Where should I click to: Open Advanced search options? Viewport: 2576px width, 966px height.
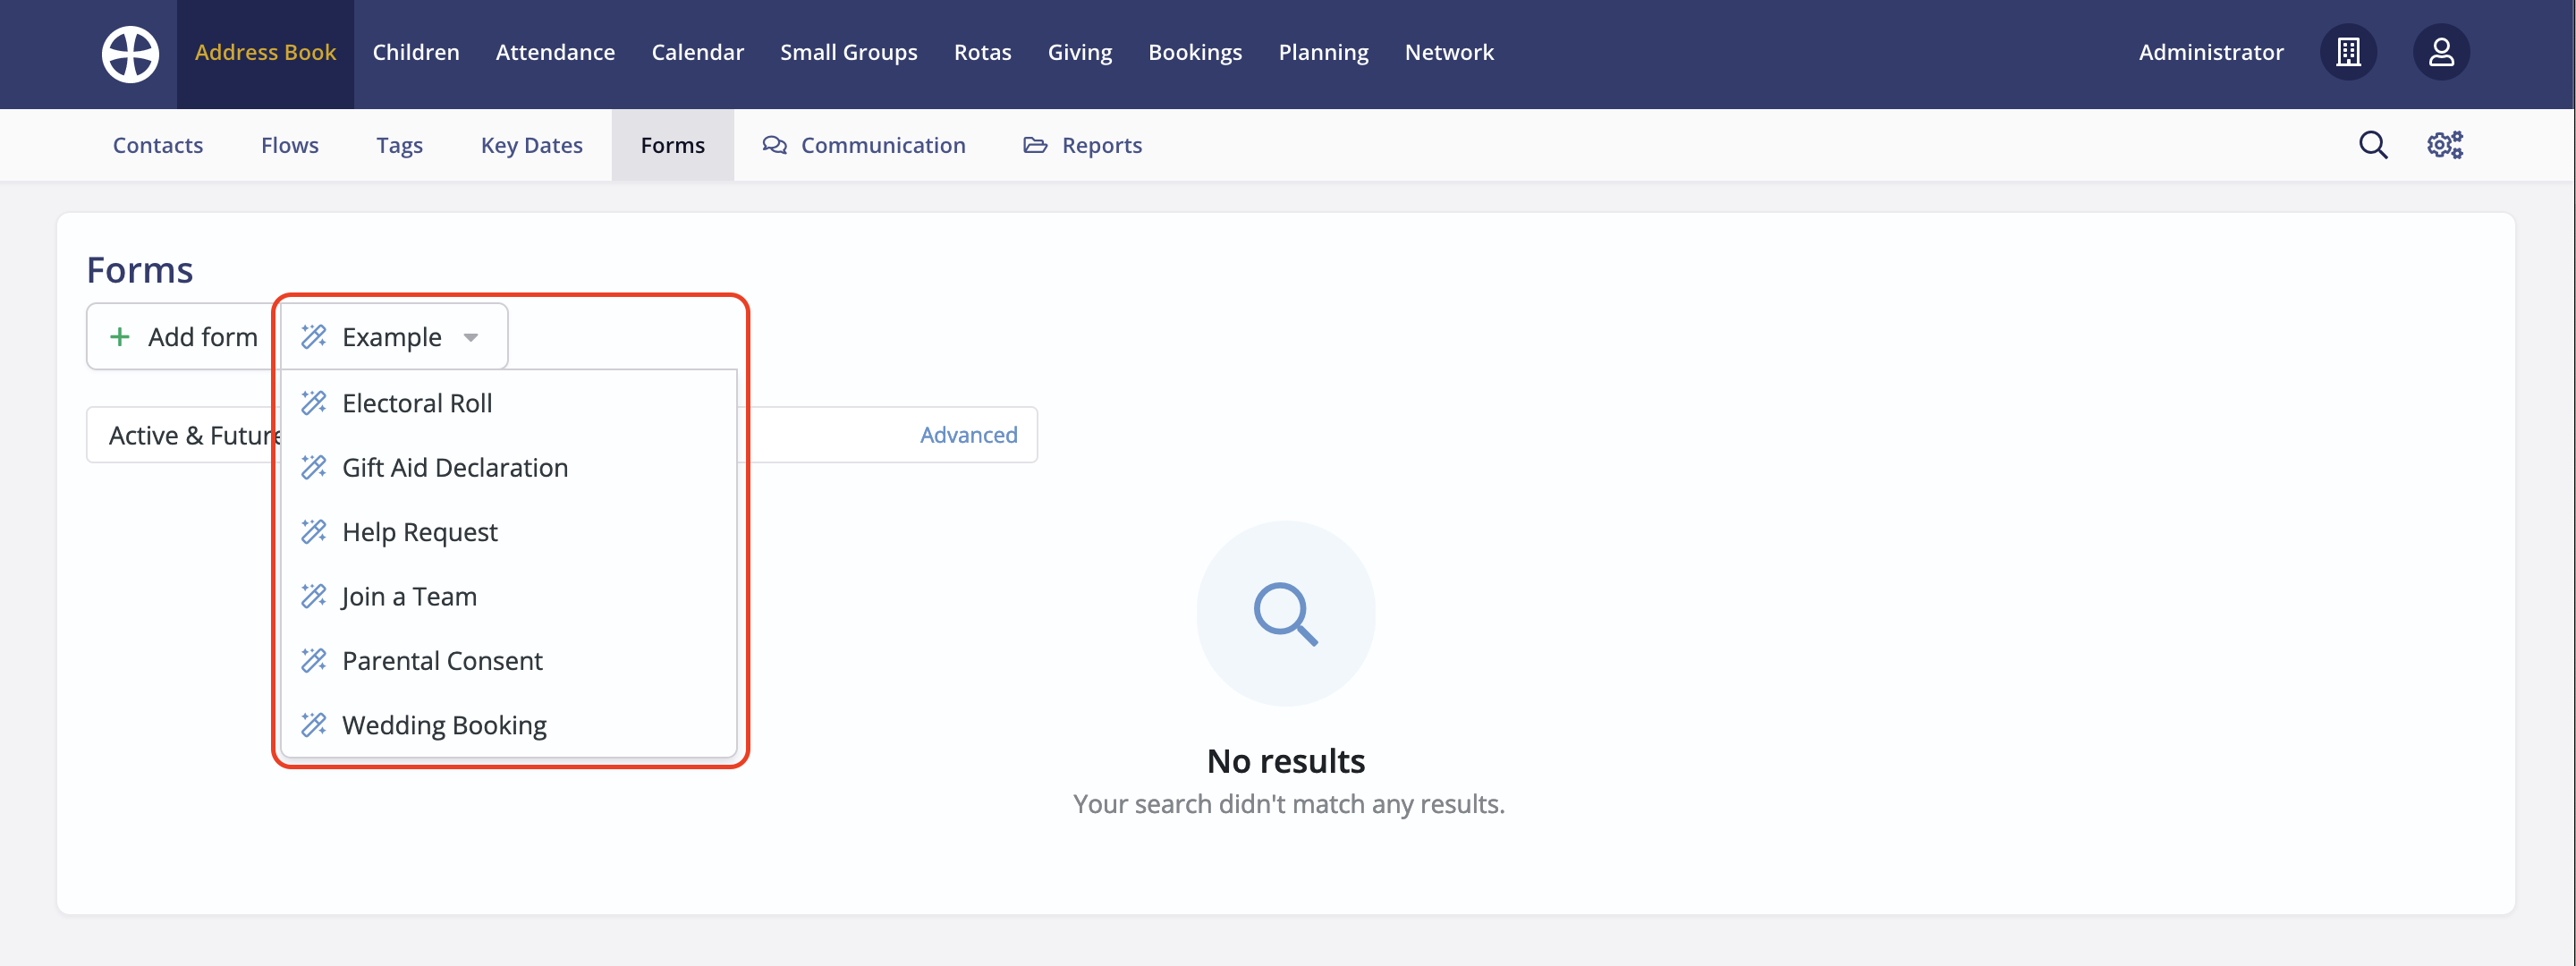(x=968, y=435)
